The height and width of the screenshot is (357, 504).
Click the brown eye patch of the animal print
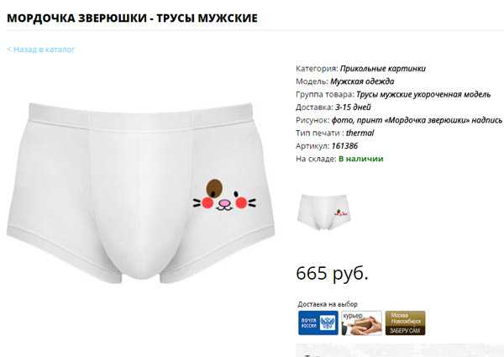click(214, 188)
